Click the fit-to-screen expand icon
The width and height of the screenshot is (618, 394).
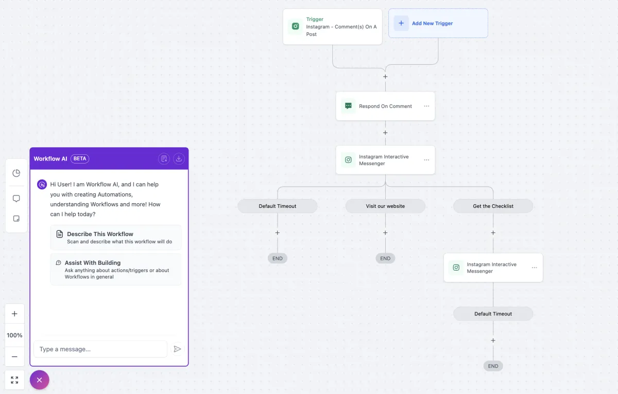point(14,380)
